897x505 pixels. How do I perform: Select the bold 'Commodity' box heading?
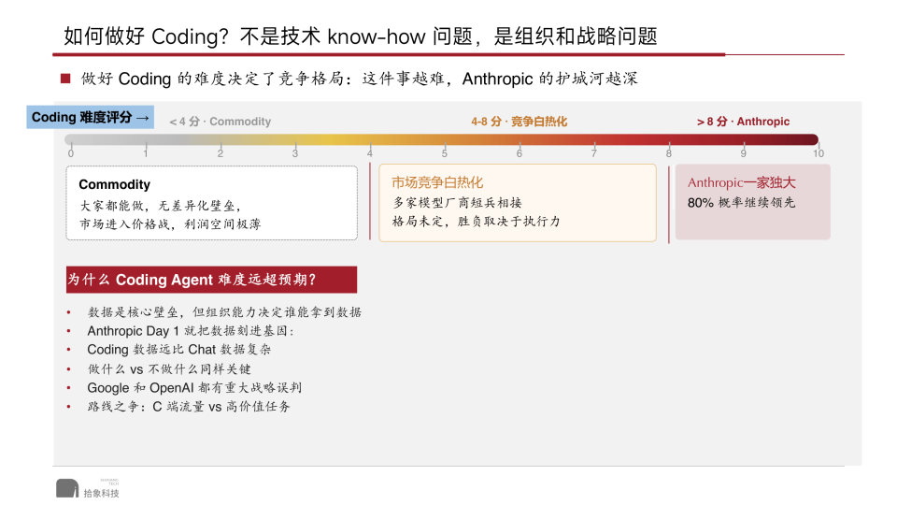tap(114, 184)
